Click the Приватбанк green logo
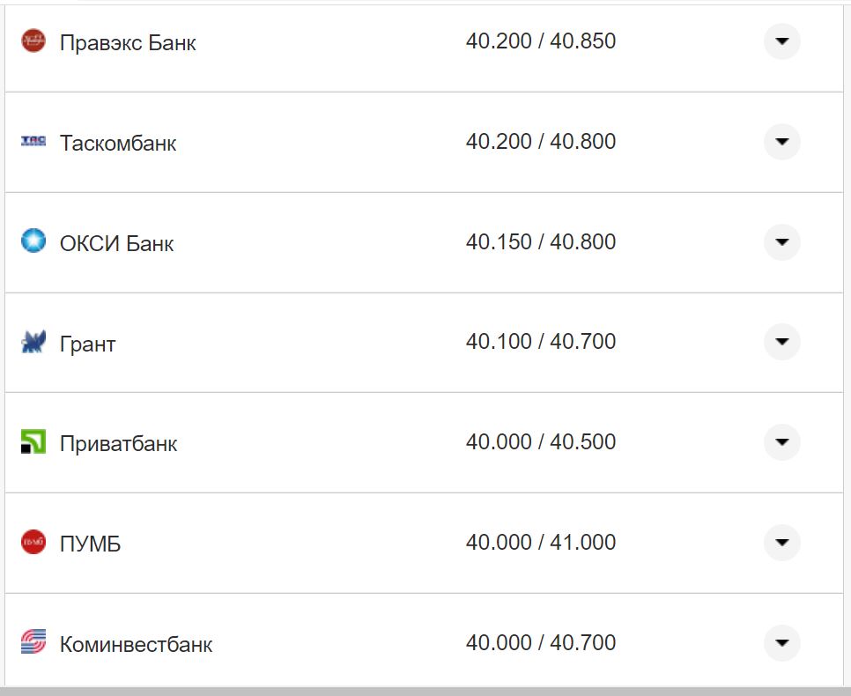This screenshot has width=851, height=696. (x=33, y=441)
